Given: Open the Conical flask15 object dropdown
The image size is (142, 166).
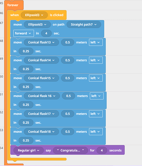Looking at the screenshot, I should pyautogui.click(x=41, y=78).
